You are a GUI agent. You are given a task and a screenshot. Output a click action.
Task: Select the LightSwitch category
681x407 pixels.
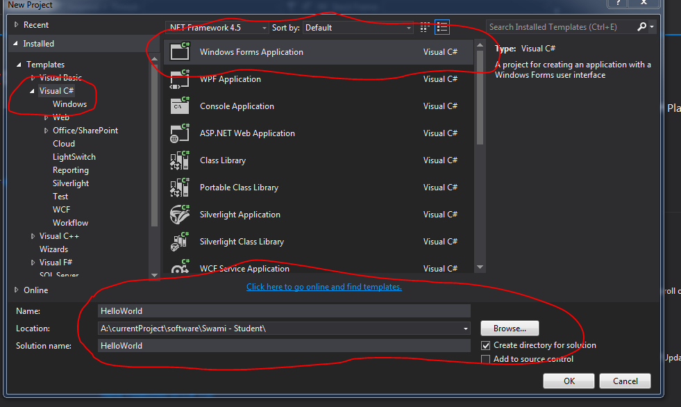click(74, 157)
